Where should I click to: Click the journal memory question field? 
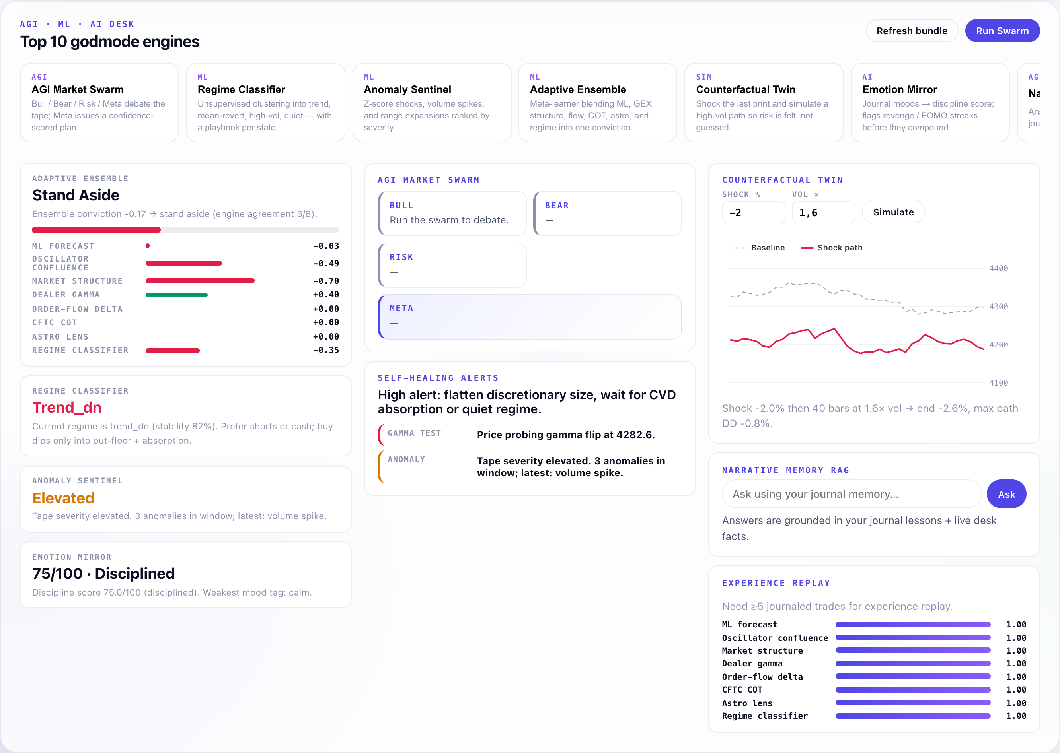tap(851, 494)
